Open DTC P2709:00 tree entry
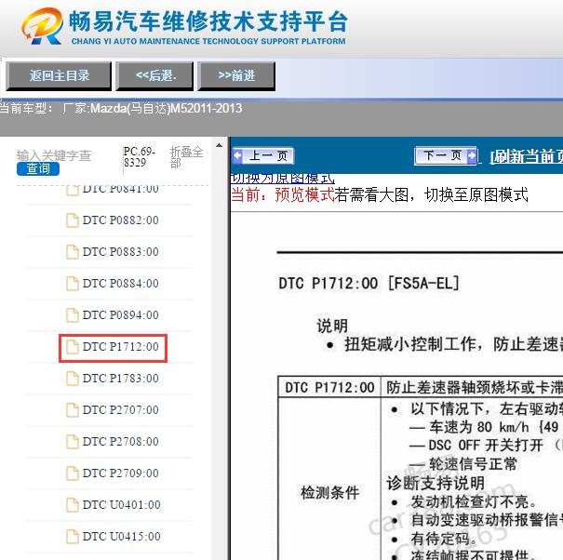Image resolution: width=563 pixels, height=560 pixels. point(120,473)
